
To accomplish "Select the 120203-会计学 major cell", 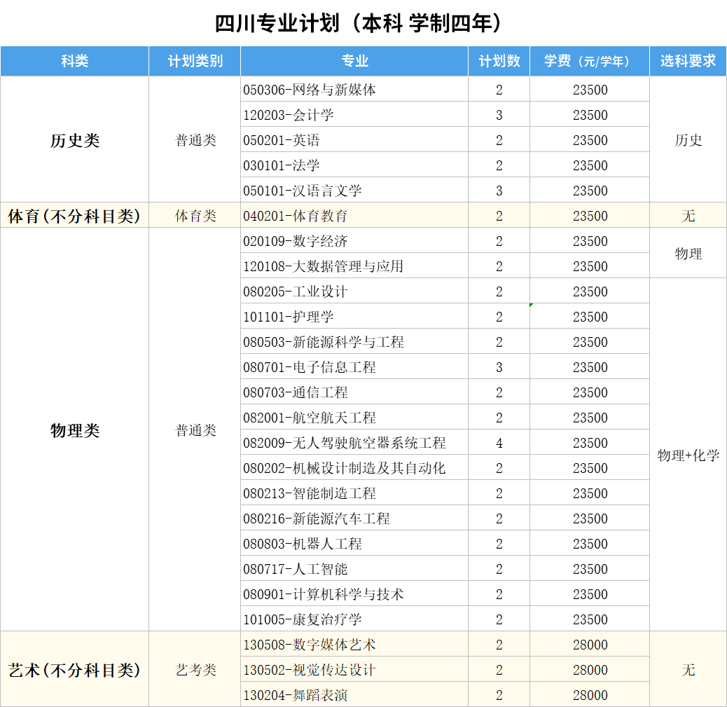I will (x=289, y=115).
